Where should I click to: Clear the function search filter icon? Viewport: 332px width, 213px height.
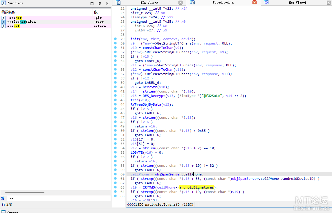3,198
